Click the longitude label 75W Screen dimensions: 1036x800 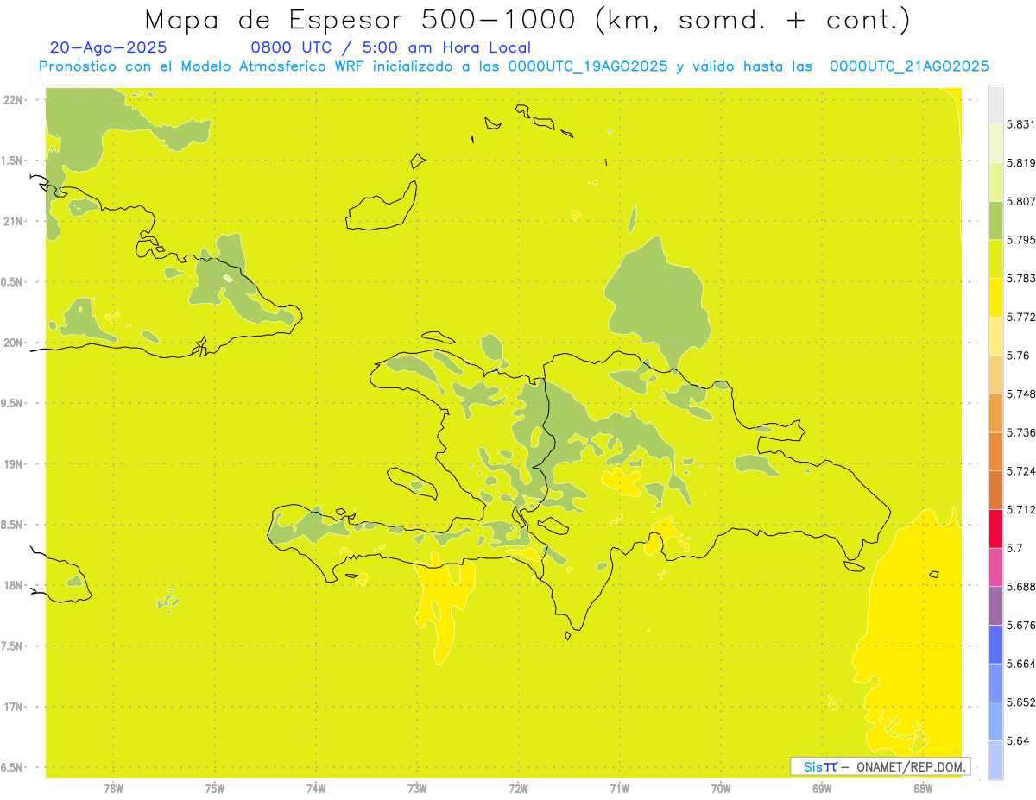(x=214, y=788)
